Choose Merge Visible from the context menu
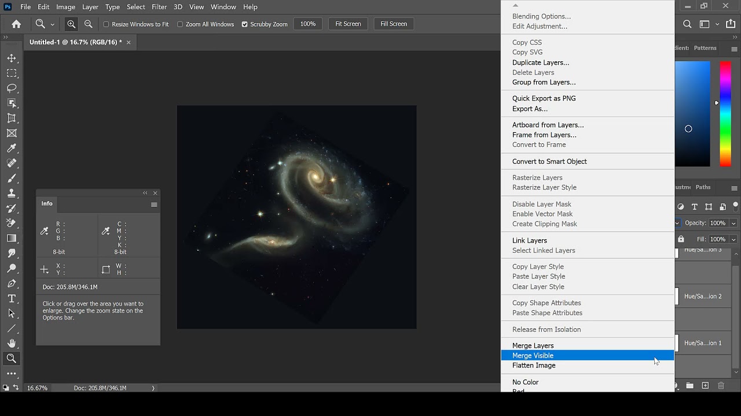The width and height of the screenshot is (741, 416). 588,355
